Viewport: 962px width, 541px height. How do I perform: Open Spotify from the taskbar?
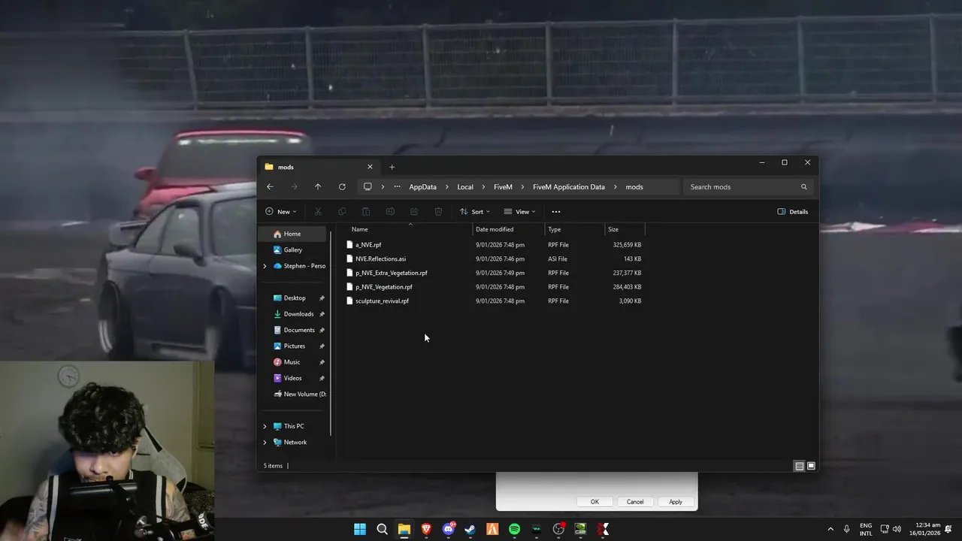514,529
